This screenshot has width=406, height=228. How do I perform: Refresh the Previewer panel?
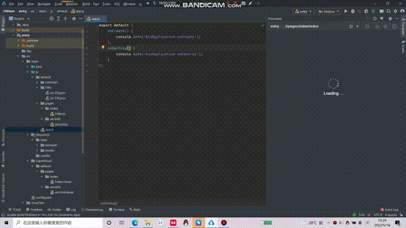(x=375, y=18)
